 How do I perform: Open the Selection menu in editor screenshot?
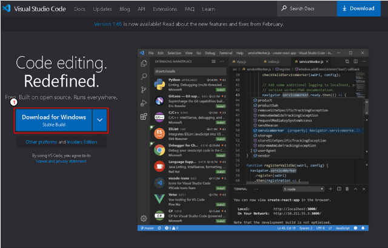pos(174,53)
